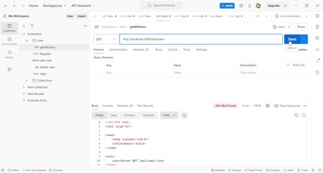The image size is (323, 173).
Task: Open the hamburger menu icon
Action: pos(6,6)
